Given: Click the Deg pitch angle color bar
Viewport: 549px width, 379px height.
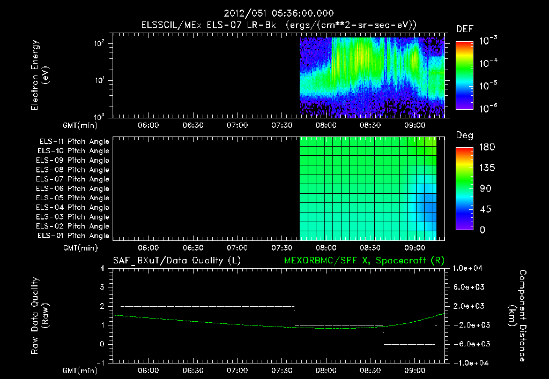Looking at the screenshot, I should coord(464,188).
